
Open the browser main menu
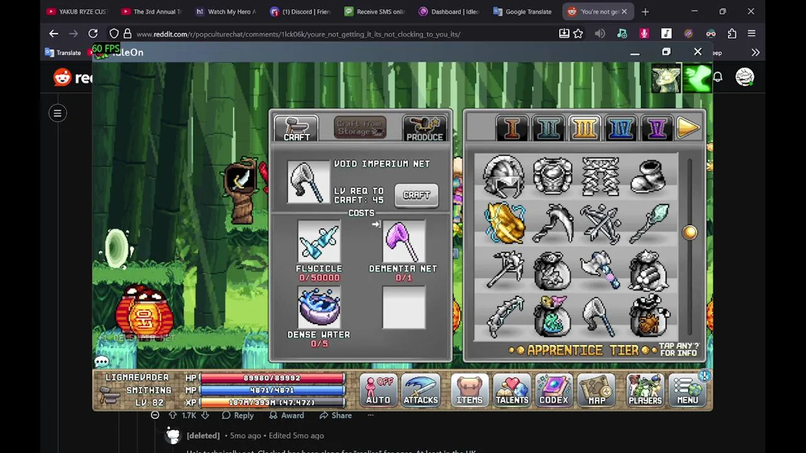tap(751, 34)
